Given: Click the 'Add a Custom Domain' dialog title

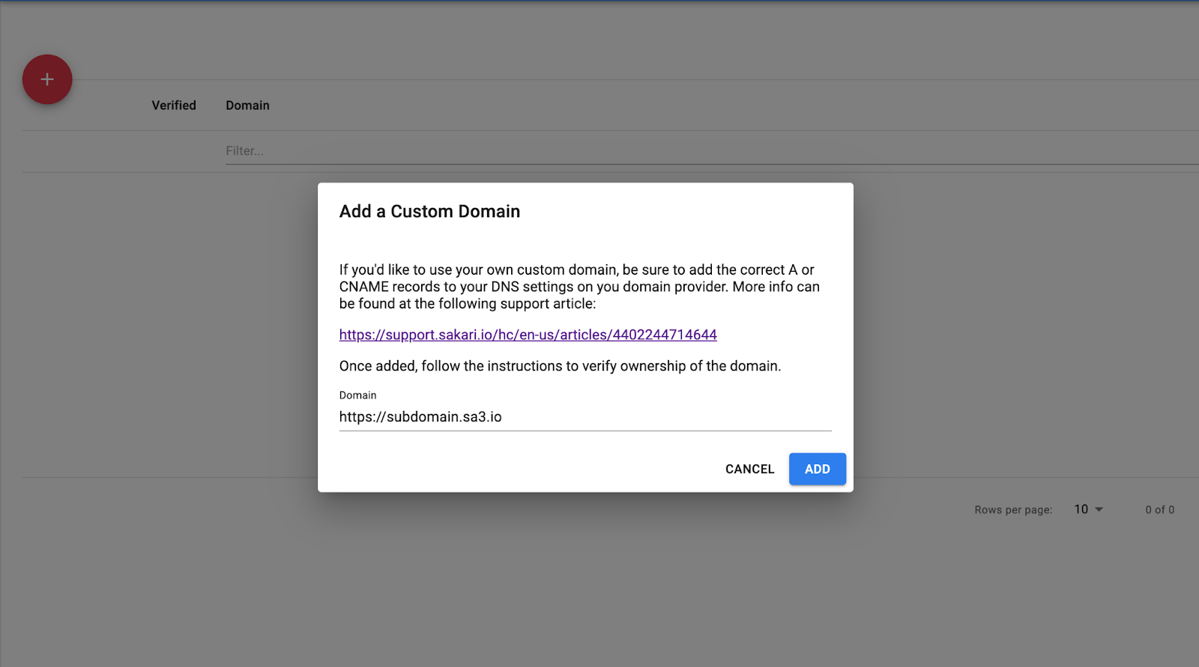Looking at the screenshot, I should coord(429,212).
